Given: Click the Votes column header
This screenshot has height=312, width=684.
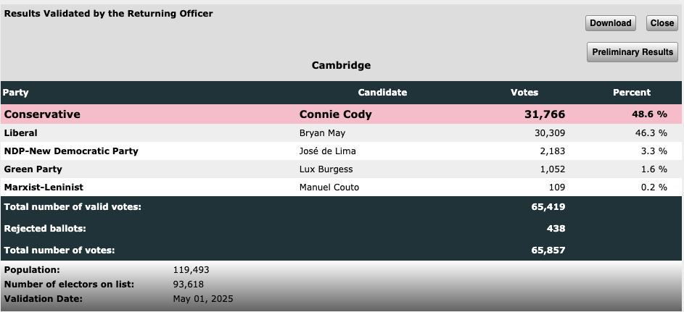Looking at the screenshot, I should pyautogui.click(x=524, y=92).
